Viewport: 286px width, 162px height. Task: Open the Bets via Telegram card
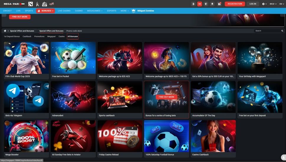[x=27, y=100]
